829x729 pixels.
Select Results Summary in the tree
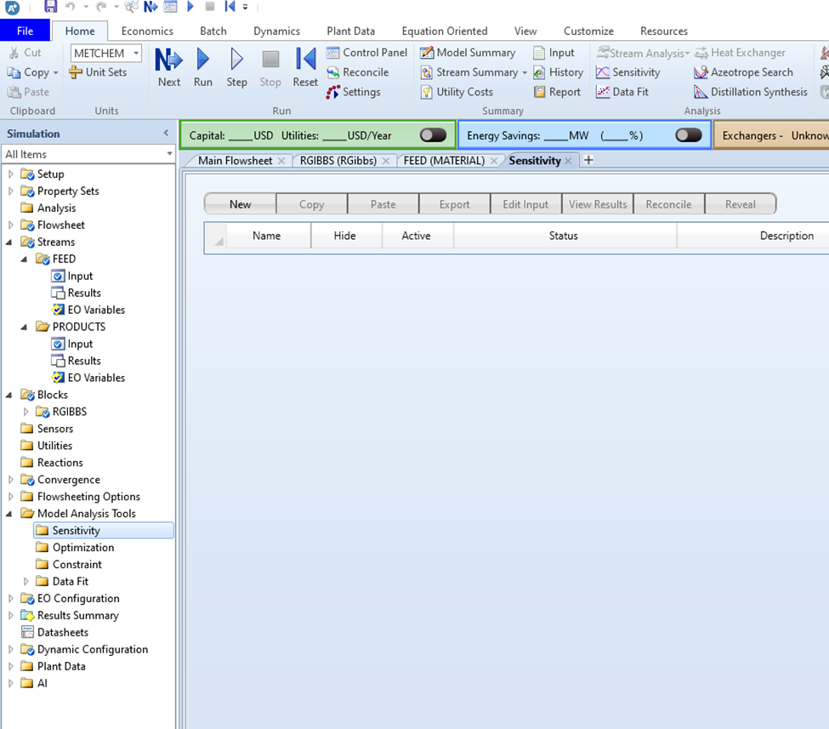click(x=70, y=615)
